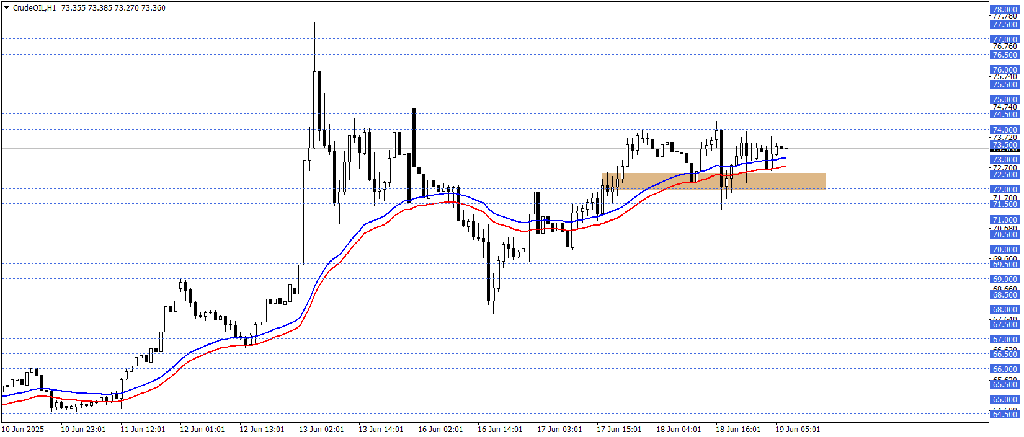Select the 69.500 price level label

[x=1005, y=265]
